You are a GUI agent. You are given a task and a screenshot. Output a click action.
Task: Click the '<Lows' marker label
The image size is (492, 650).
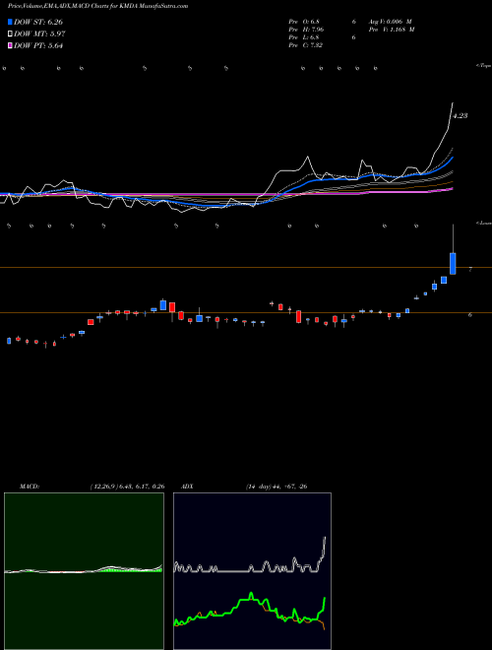pyautogui.click(x=484, y=223)
